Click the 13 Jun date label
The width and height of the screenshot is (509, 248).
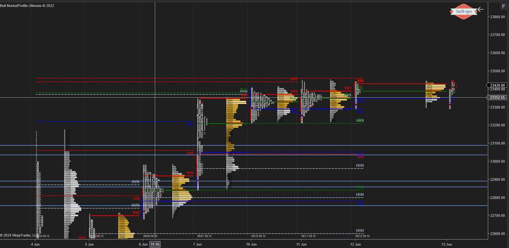coord(447,244)
